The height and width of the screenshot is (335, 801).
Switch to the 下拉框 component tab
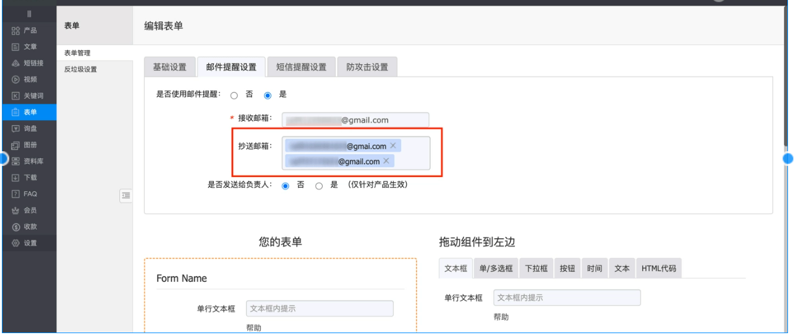click(x=536, y=268)
